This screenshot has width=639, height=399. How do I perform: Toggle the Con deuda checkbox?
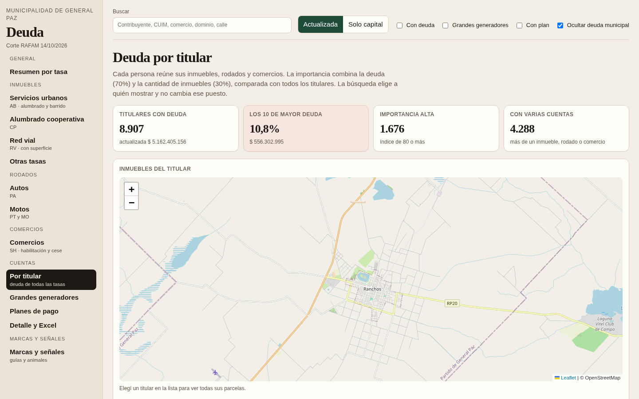(x=399, y=25)
